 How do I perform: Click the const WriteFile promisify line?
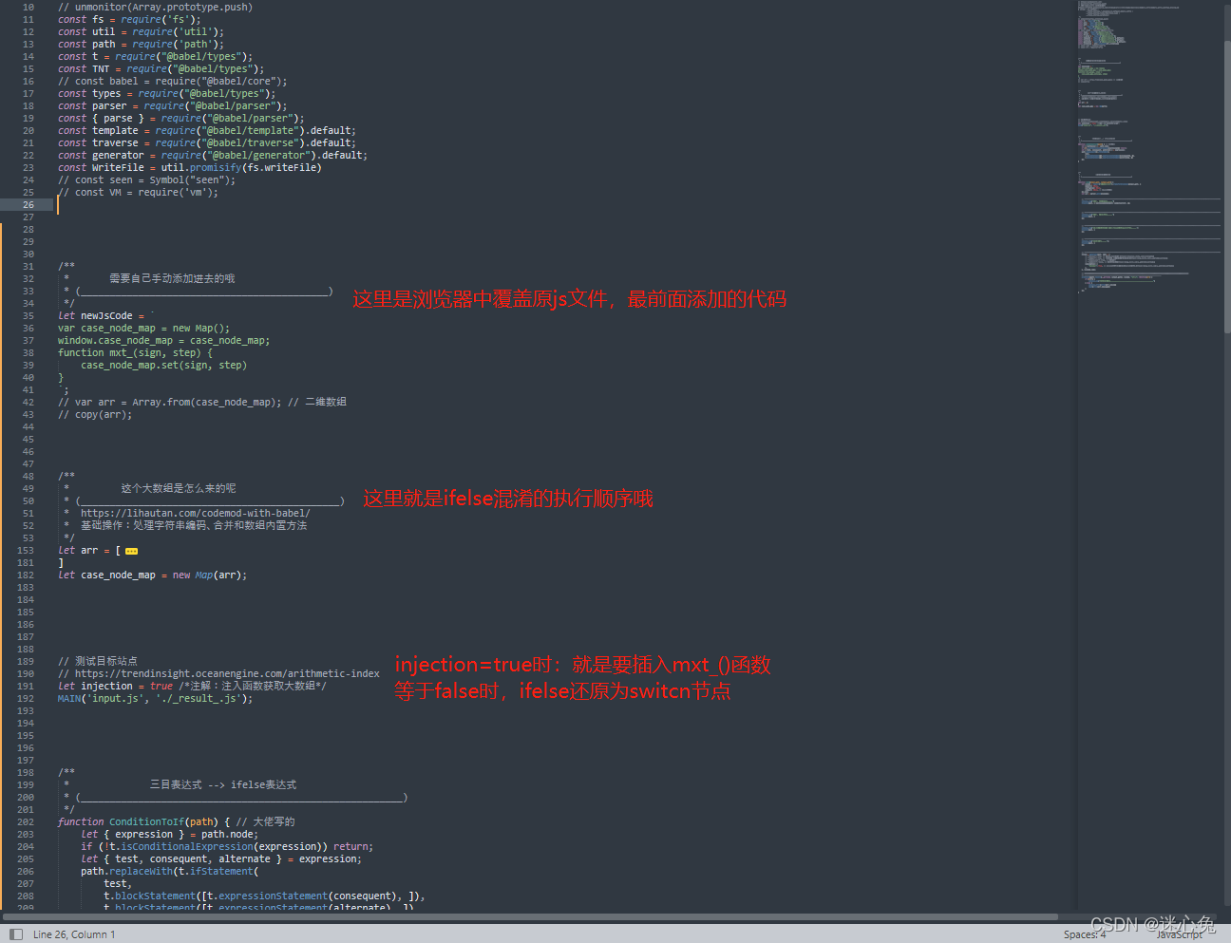click(190, 167)
